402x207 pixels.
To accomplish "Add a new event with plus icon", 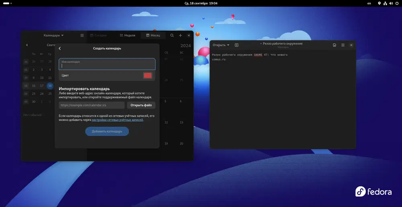I will point(180,35).
